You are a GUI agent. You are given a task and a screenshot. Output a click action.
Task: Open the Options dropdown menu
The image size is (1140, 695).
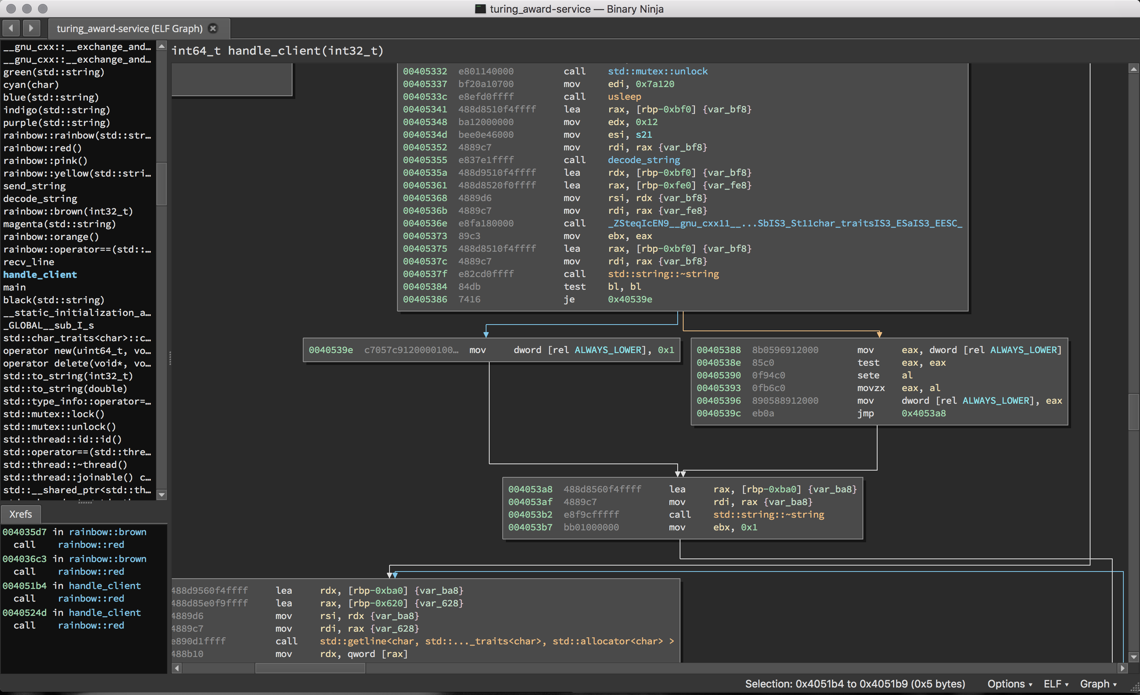[1009, 684]
